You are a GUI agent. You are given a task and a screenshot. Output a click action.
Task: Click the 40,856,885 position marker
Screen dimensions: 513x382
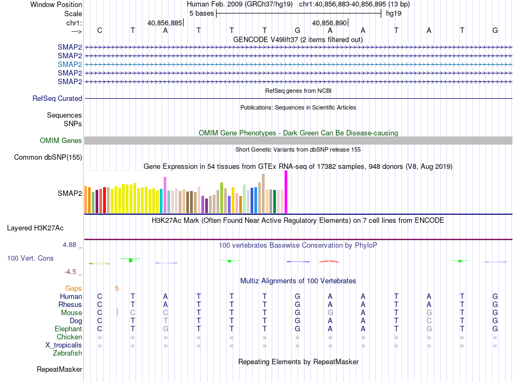click(x=165, y=23)
